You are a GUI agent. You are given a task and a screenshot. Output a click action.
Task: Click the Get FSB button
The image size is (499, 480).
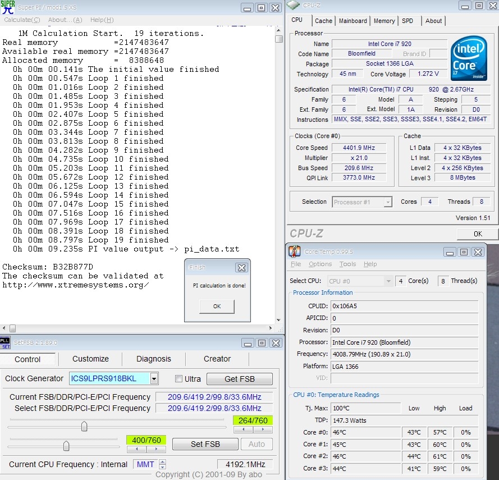click(x=239, y=379)
